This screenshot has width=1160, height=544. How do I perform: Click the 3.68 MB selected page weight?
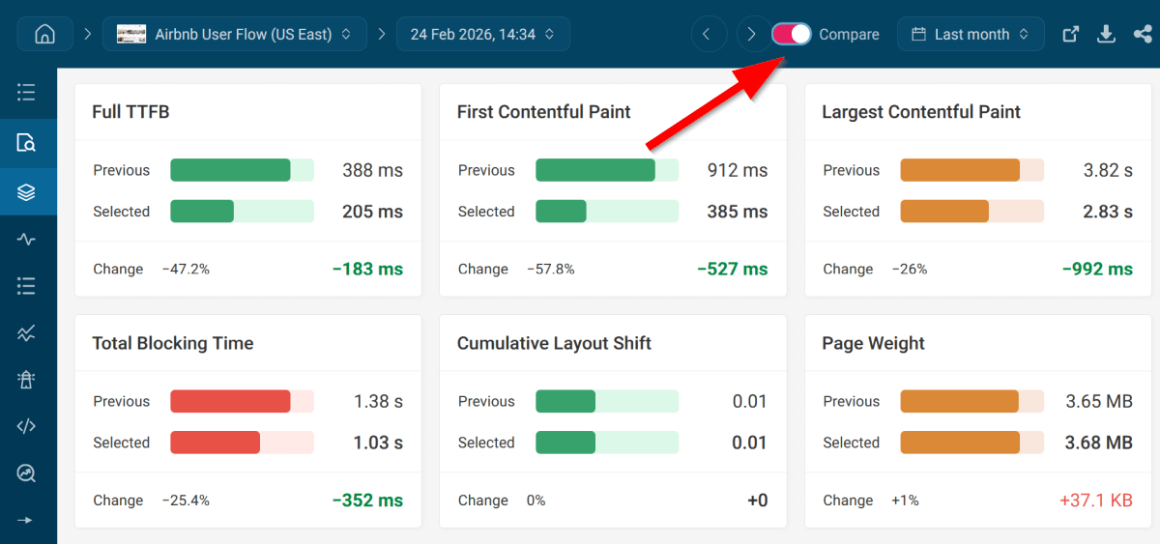pos(1099,443)
